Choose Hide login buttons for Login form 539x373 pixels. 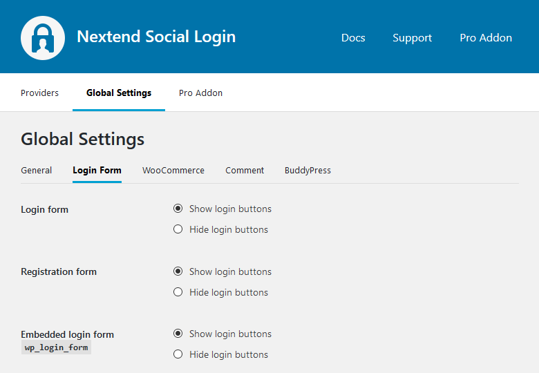(178, 229)
